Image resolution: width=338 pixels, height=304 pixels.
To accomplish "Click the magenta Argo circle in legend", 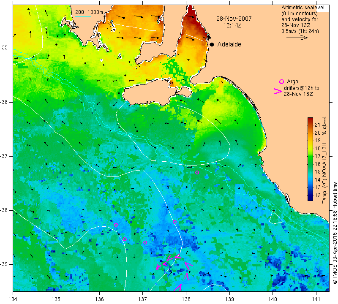I will pyautogui.click(x=281, y=81).
